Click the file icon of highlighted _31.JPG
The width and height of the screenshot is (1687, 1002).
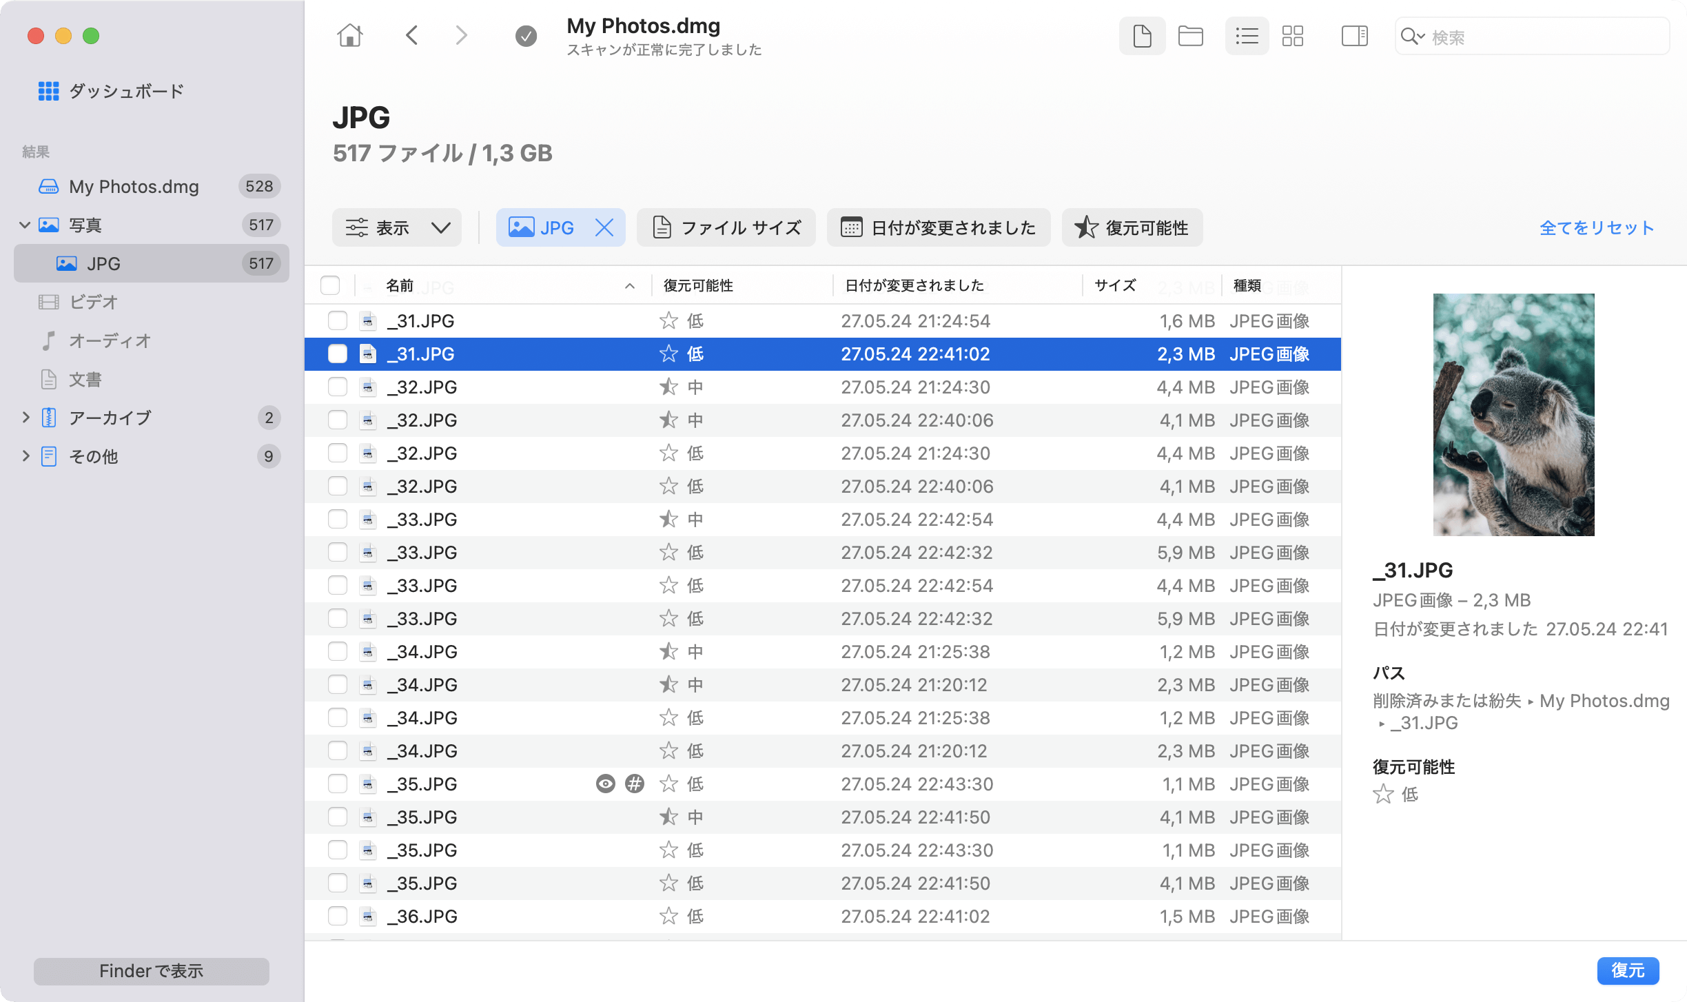pos(368,354)
